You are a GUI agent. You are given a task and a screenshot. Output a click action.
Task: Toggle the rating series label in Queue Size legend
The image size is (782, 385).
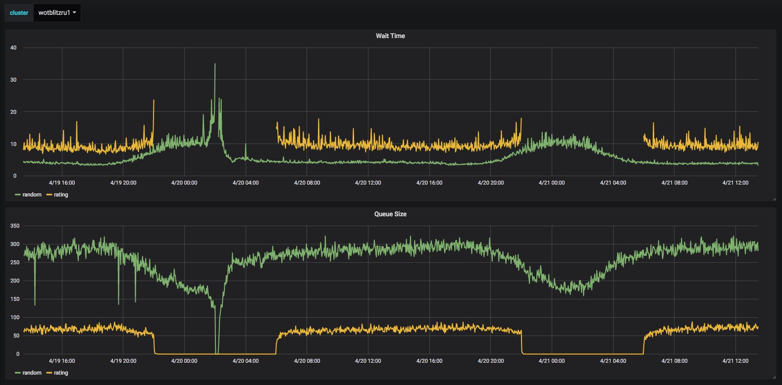click(61, 373)
